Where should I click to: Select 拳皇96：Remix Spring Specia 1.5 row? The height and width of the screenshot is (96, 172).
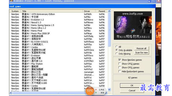click(58, 25)
